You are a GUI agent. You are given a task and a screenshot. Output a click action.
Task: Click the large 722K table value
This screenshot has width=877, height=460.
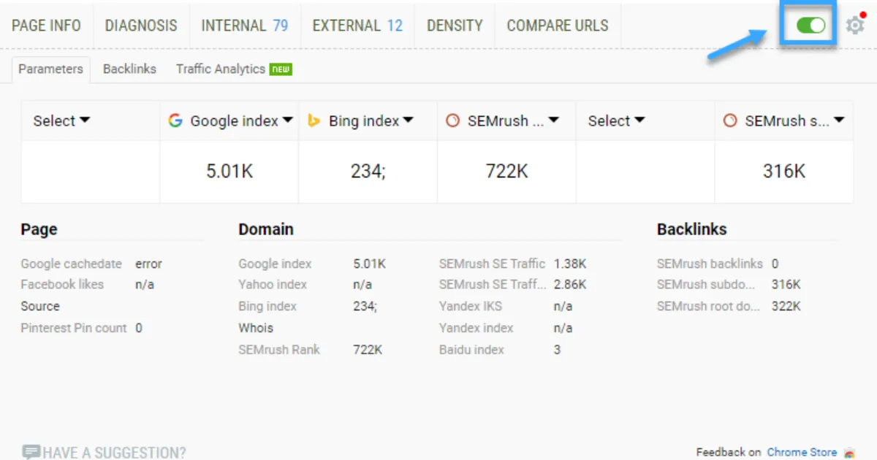coord(507,172)
